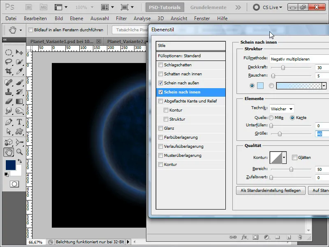The image size is (329, 247).
Task: Select the Move tool
Action: tap(19, 52)
